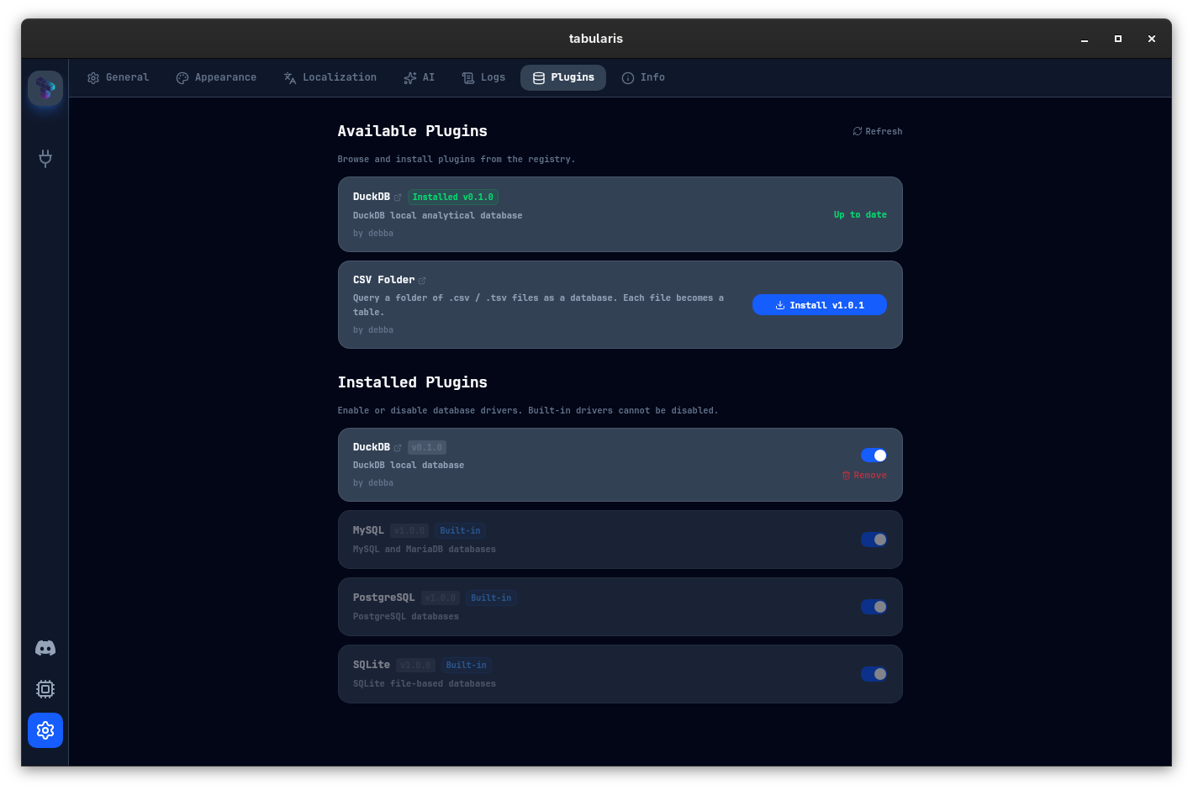Install CSV Folder v1.0.1 plugin
1193x790 pixels.
pyautogui.click(x=819, y=305)
